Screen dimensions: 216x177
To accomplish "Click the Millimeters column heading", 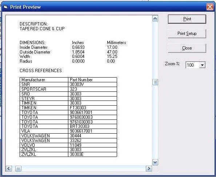I will [x=116, y=43].
